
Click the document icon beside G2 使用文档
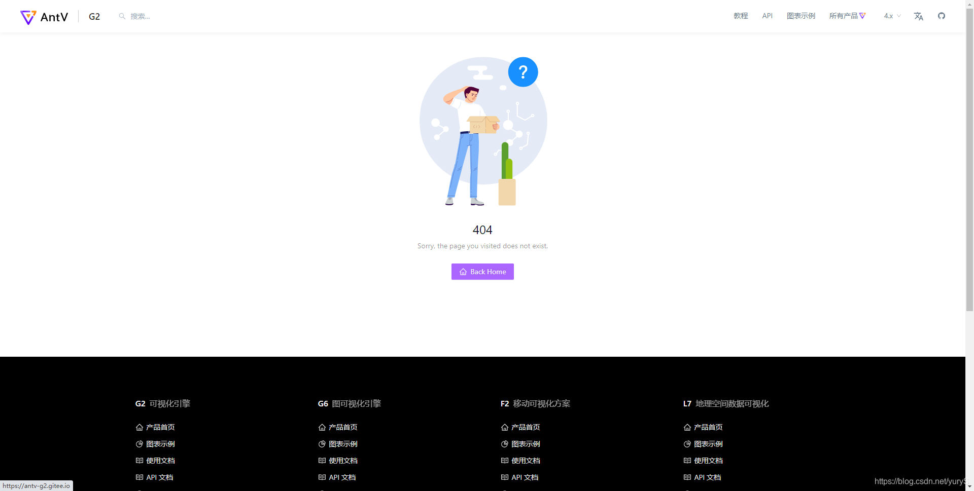pos(140,461)
